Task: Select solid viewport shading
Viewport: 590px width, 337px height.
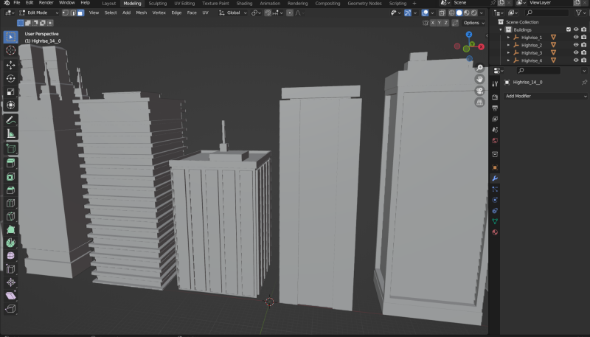Action: click(459, 13)
